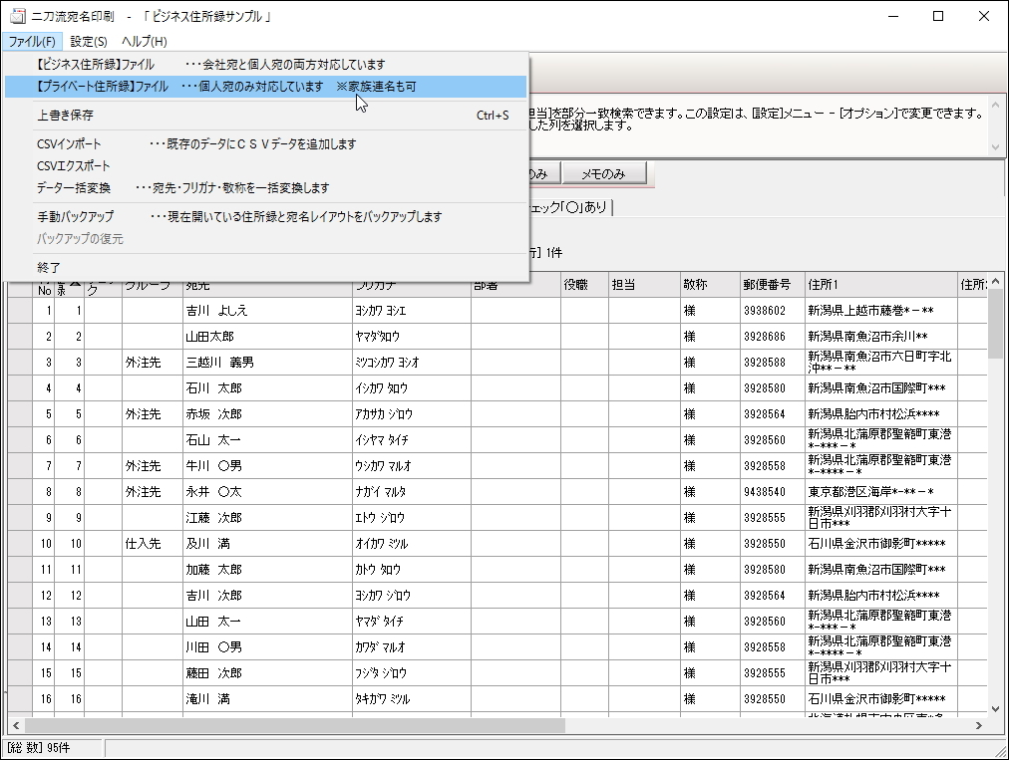The image size is (1009, 760).
Task: Select 手動バックアップ menu entry
Action: (x=265, y=217)
